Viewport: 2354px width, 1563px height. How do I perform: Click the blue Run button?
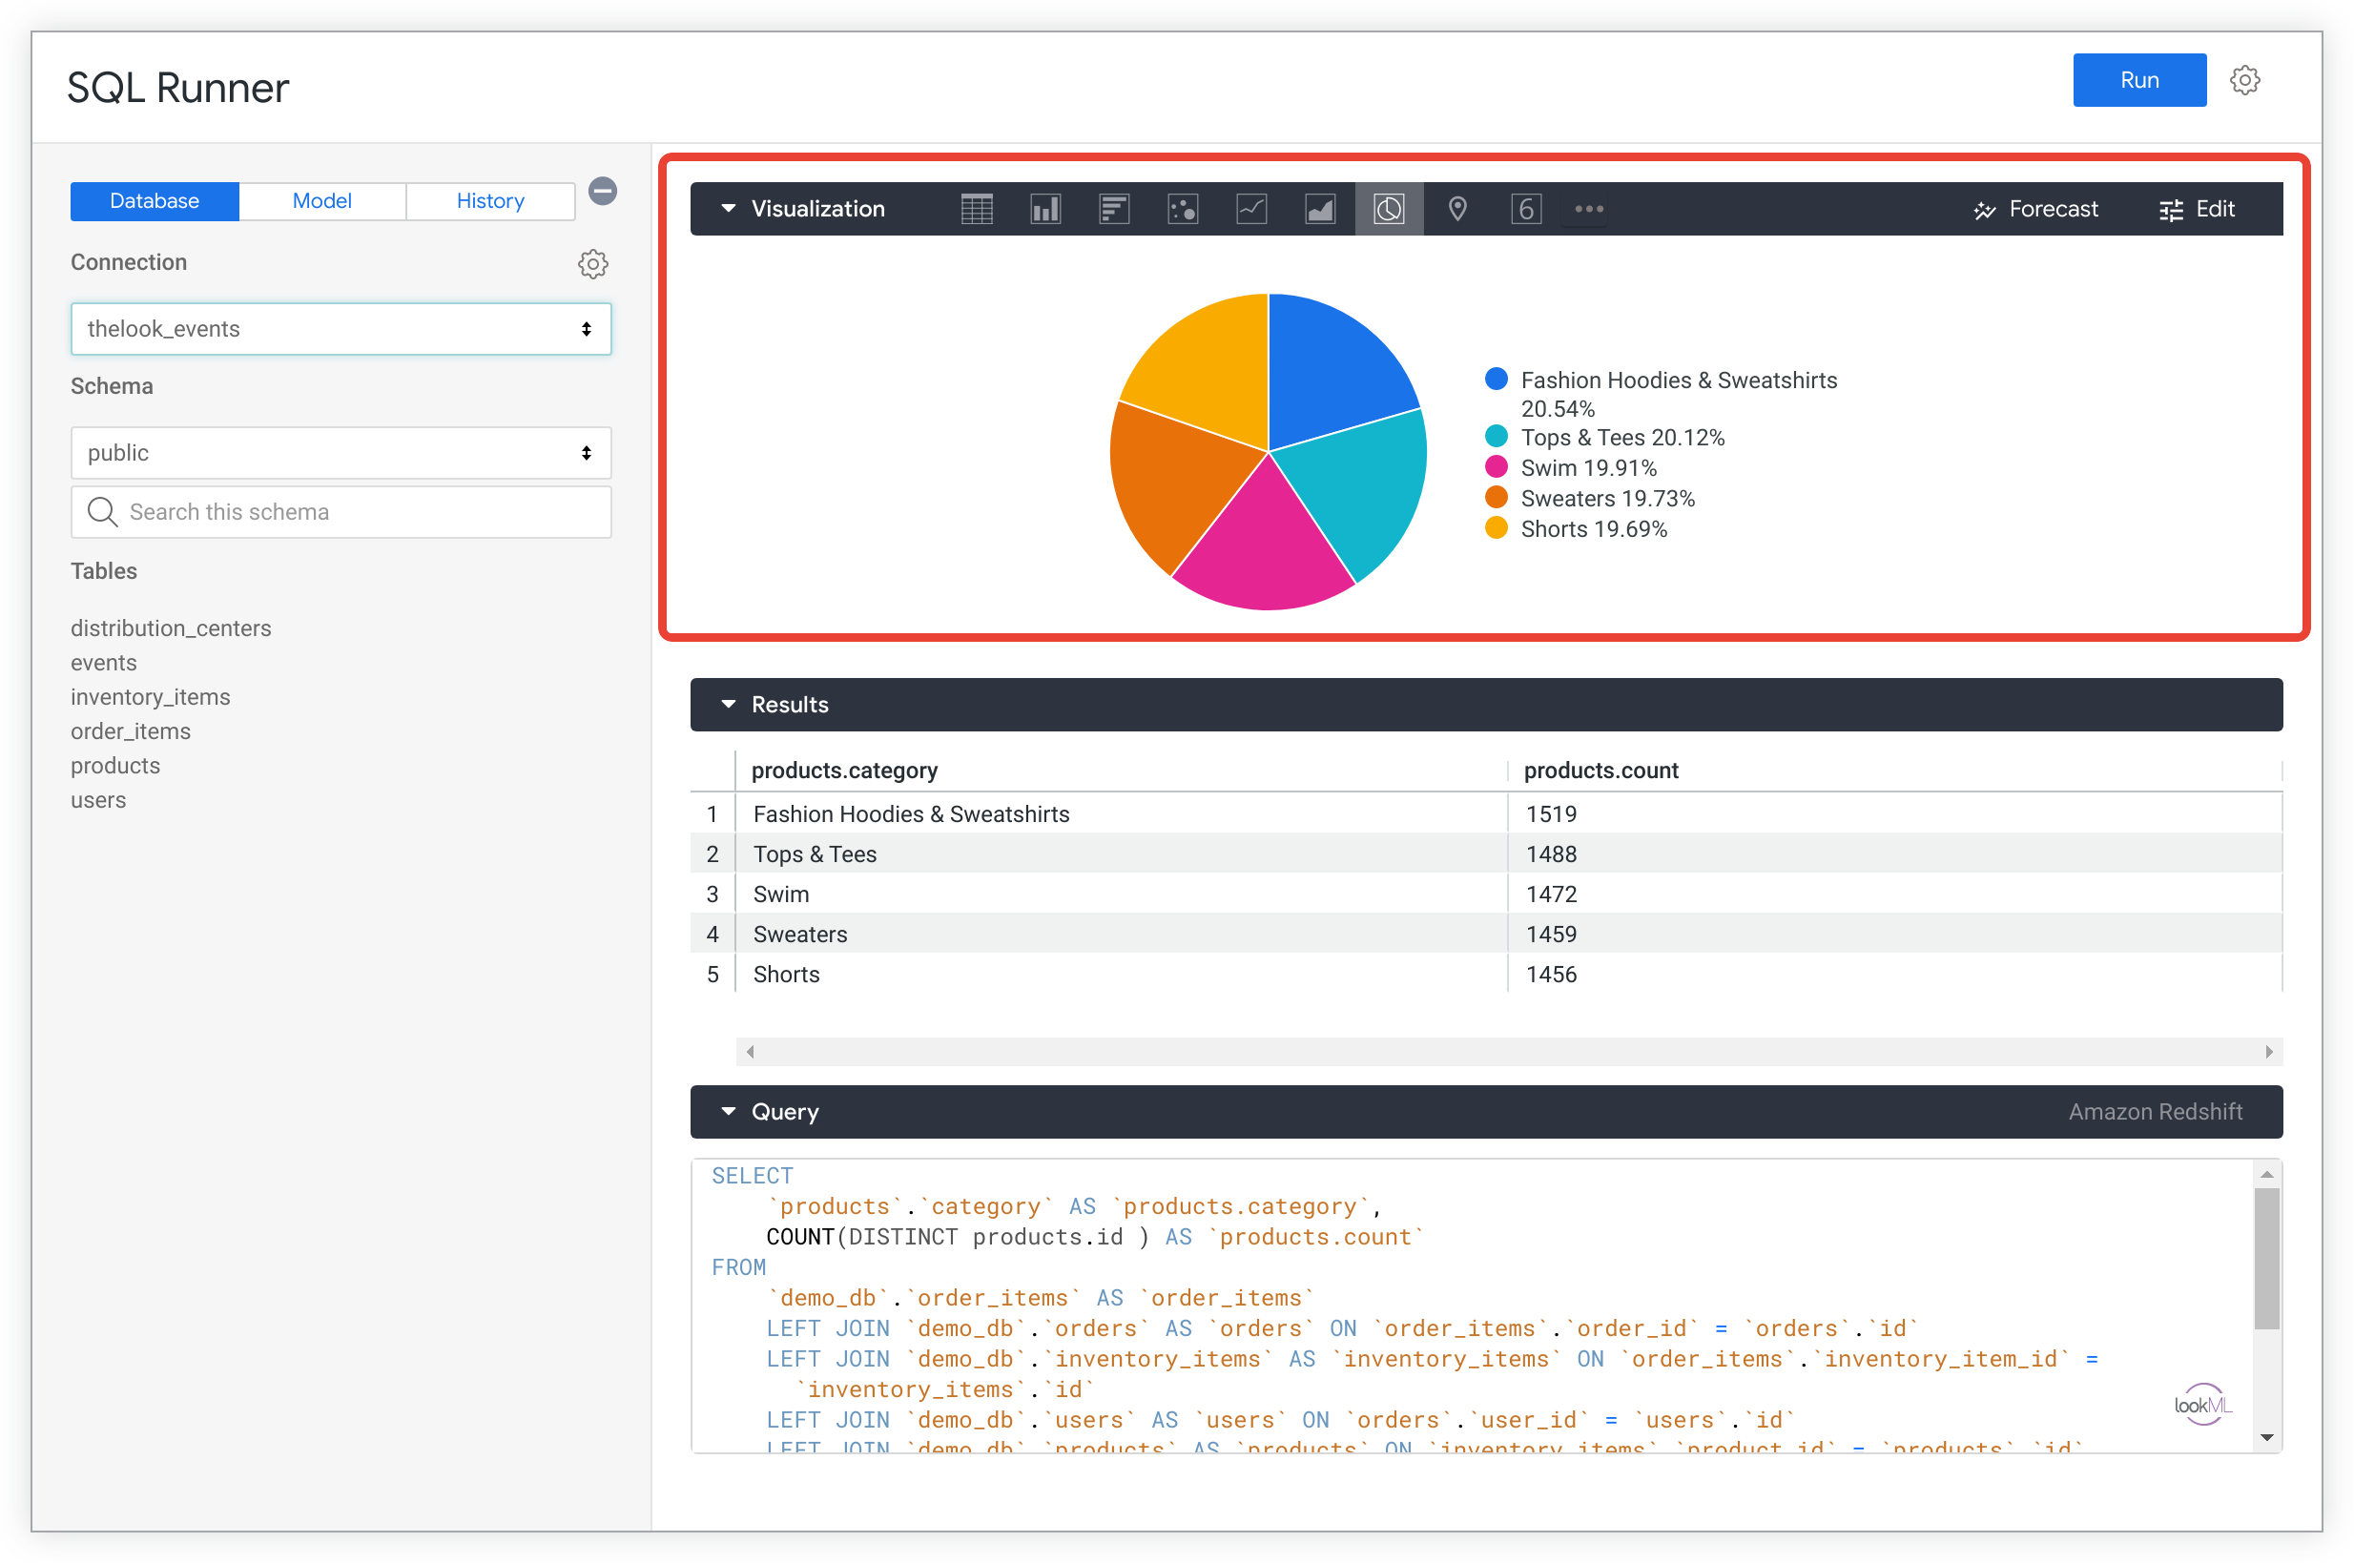coord(2138,80)
